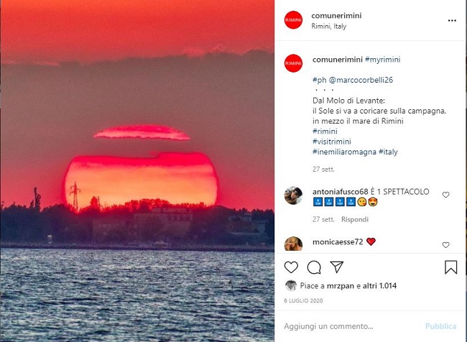This screenshot has height=342, width=467.
Task: Open the #myrimini hashtag
Action: pos(383,60)
